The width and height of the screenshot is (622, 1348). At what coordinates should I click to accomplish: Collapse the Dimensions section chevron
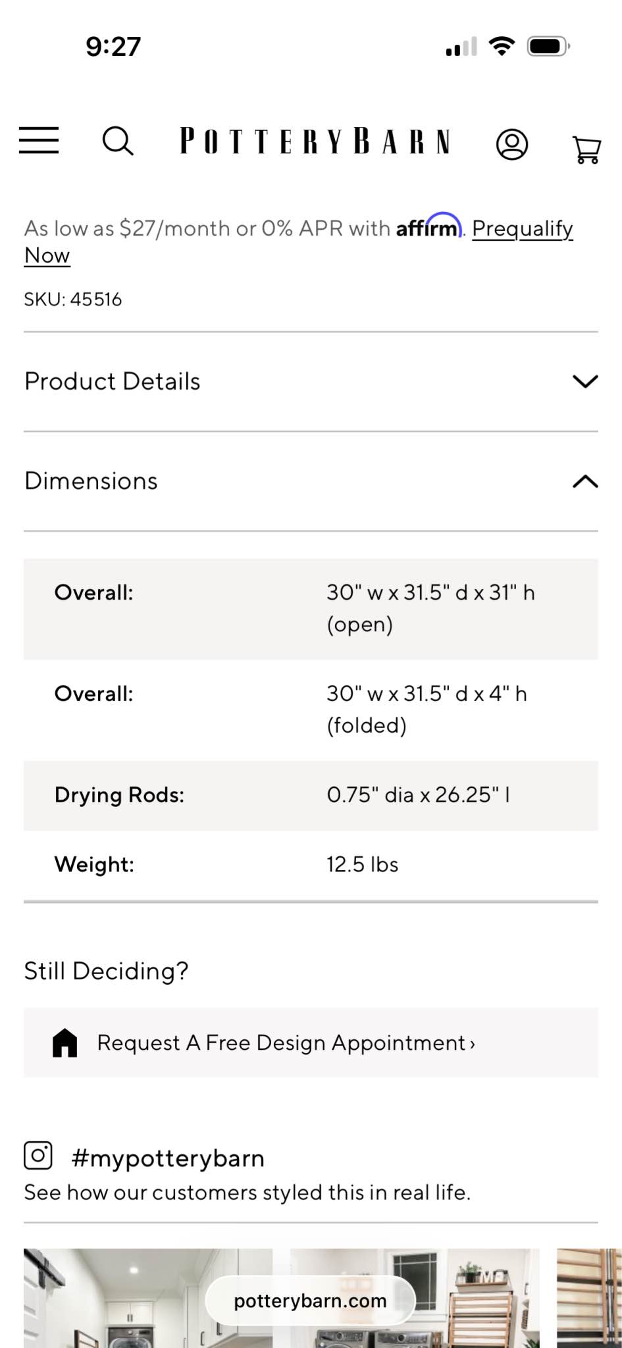[x=585, y=481]
